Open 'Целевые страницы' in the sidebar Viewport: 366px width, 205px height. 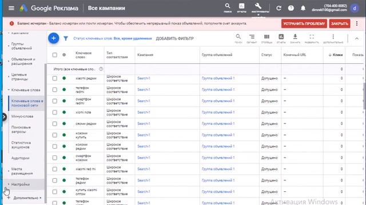click(x=19, y=77)
